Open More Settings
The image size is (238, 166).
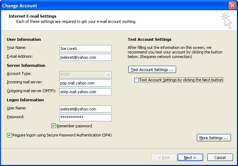coord(214,138)
